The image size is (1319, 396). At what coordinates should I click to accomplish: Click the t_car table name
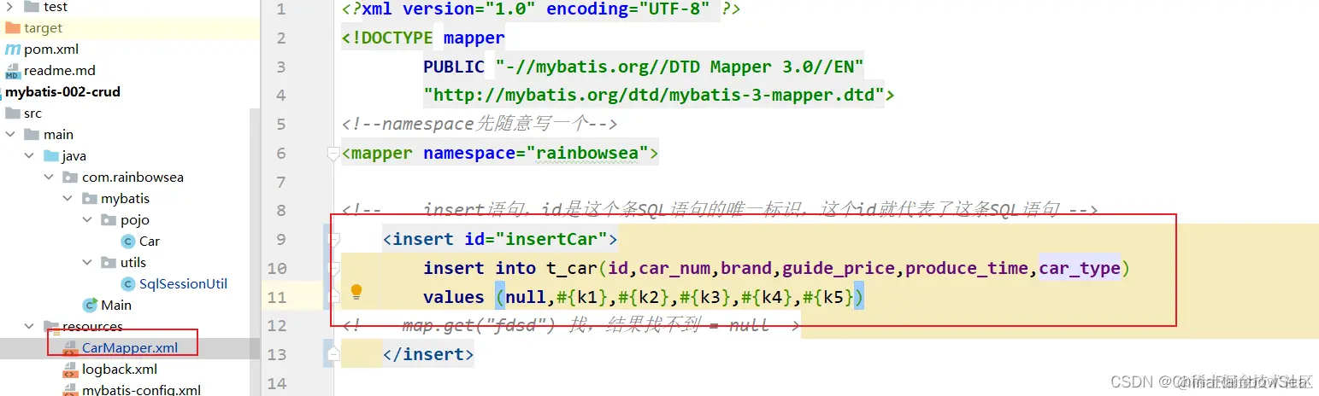572,268
